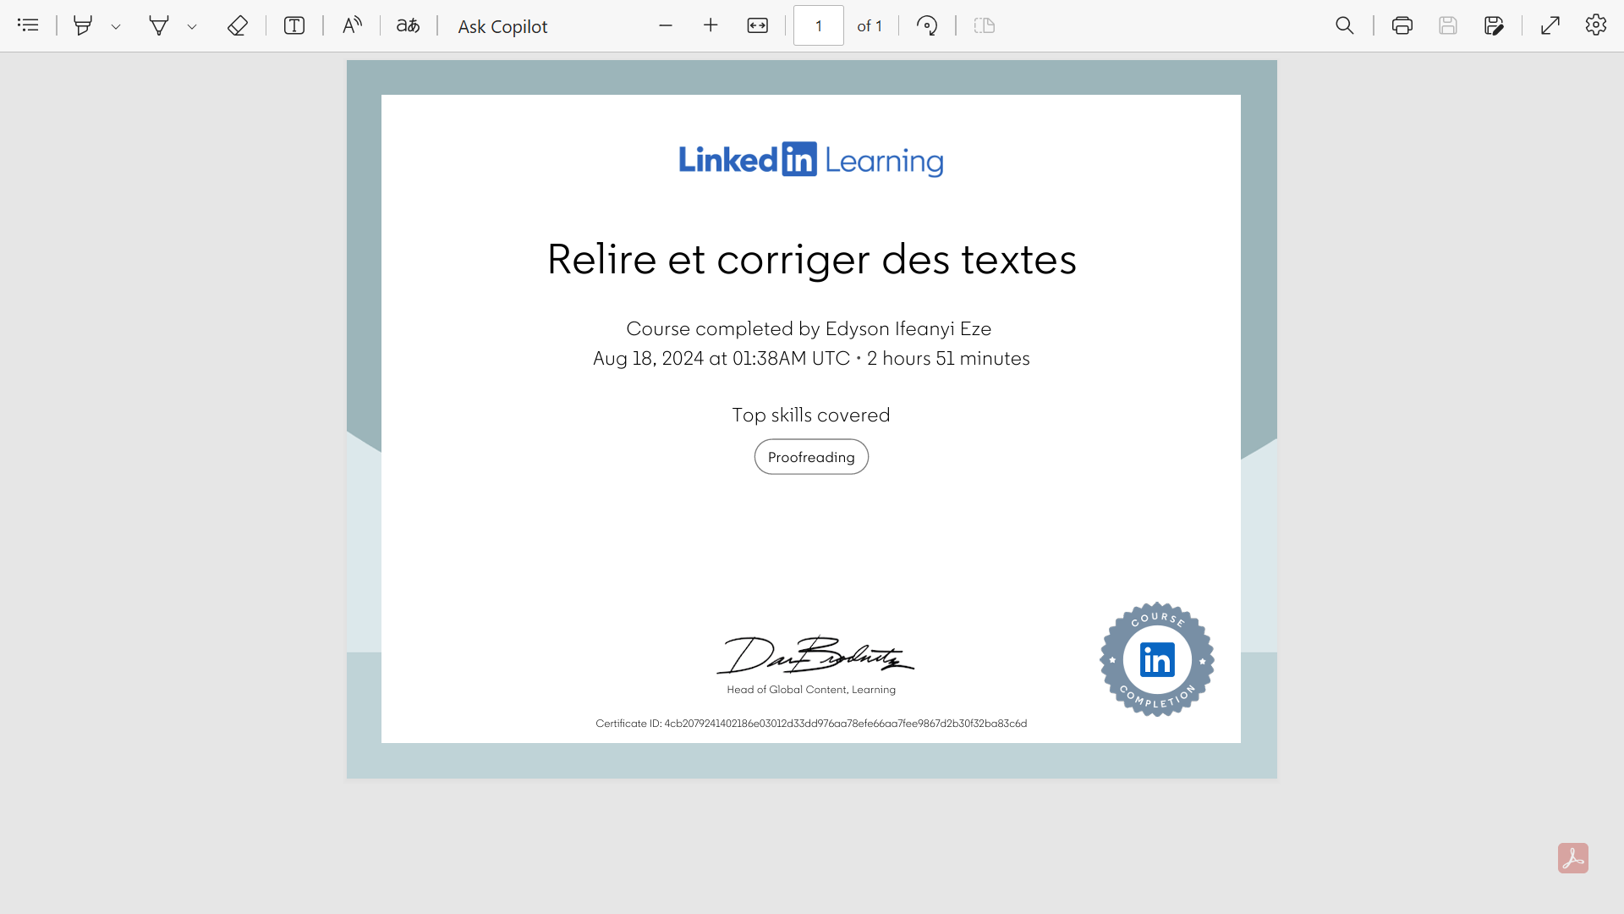The height and width of the screenshot is (914, 1624).
Task: Click the Save as icon
Action: (1494, 25)
